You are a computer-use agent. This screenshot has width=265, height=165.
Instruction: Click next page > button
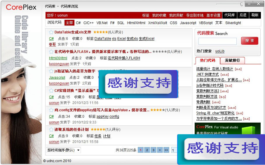click(x=160, y=150)
